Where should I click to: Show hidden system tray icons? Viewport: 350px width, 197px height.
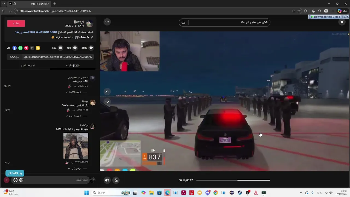tap(301, 193)
